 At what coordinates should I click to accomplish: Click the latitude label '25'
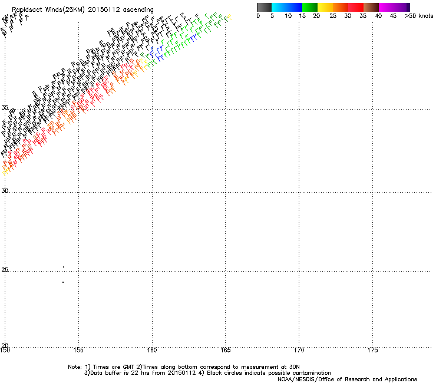click(5, 269)
